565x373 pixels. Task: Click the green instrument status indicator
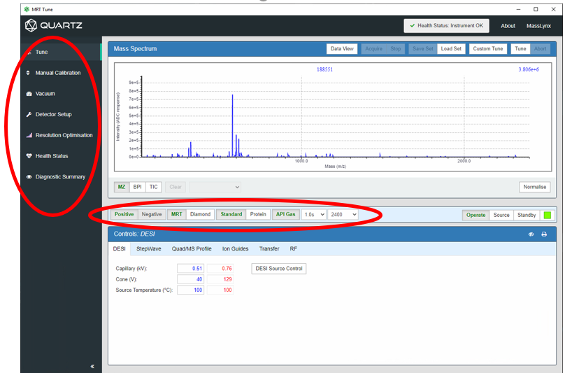click(547, 215)
